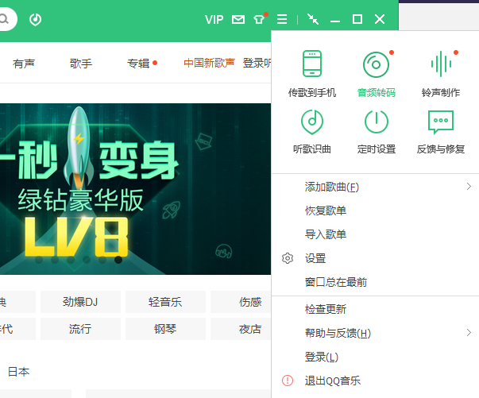Select the third banner carousel dot

[71, 260]
